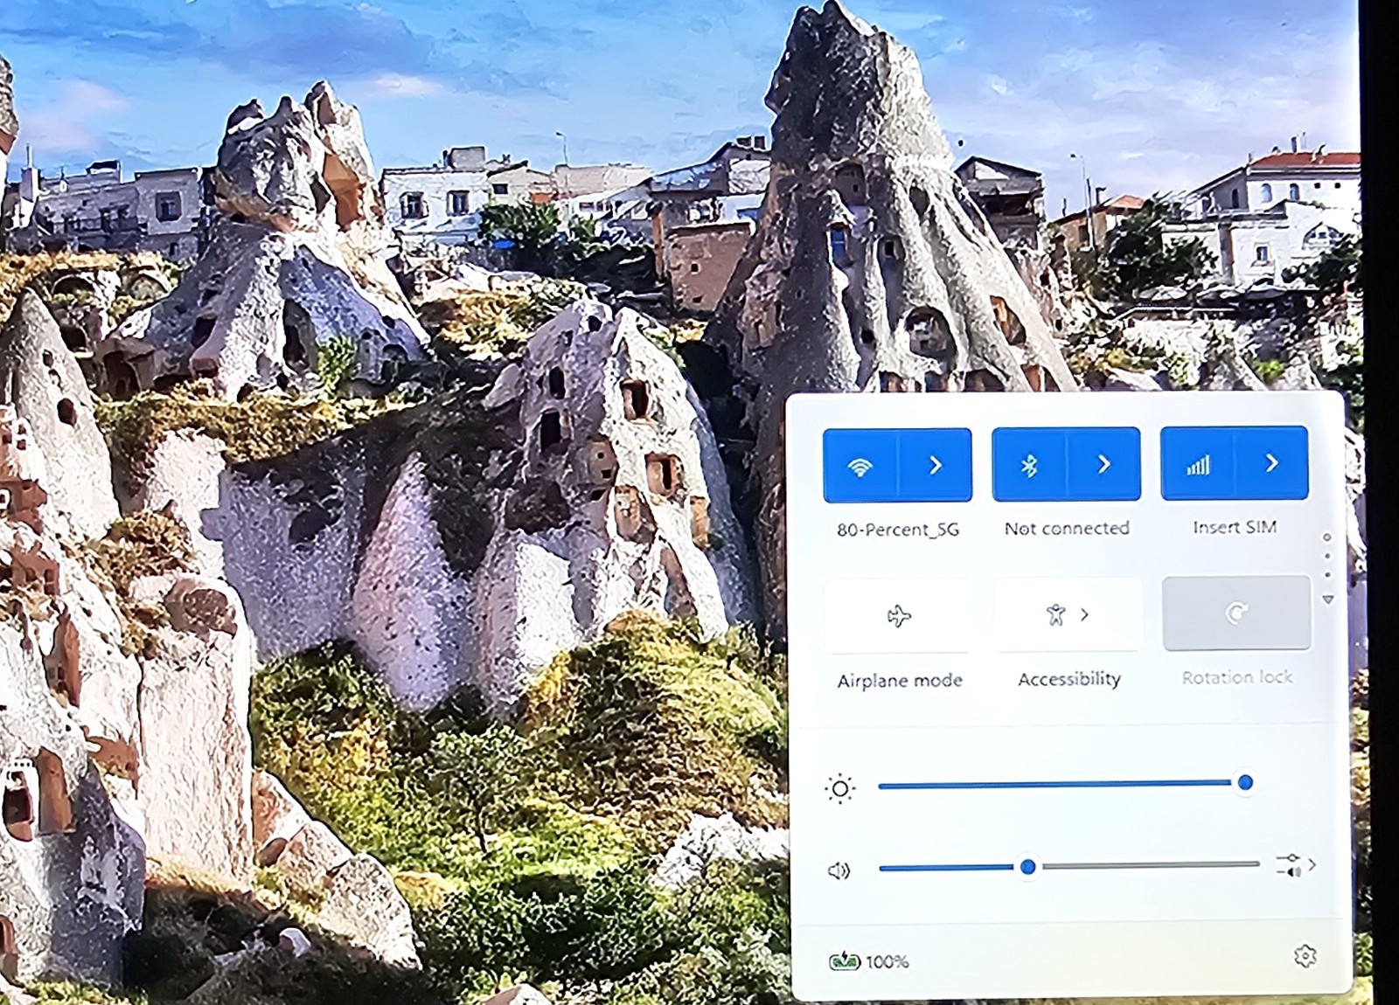Click the greyed-out Rotation lock tile
This screenshot has height=1005, width=1399.
click(x=1236, y=613)
